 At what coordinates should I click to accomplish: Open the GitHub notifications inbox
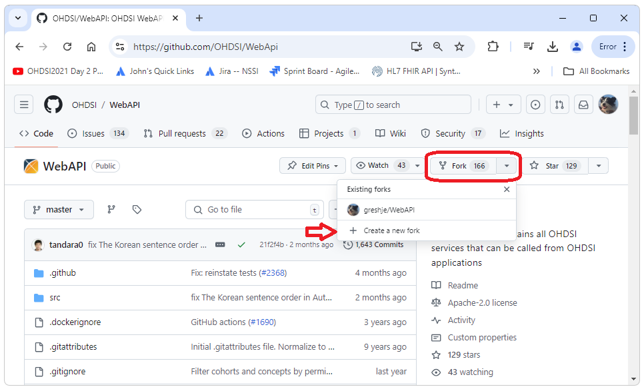click(583, 105)
